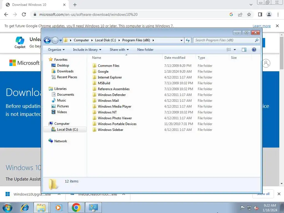
Task: Open Desktop in the navigation pane
Action: [x=63, y=65]
